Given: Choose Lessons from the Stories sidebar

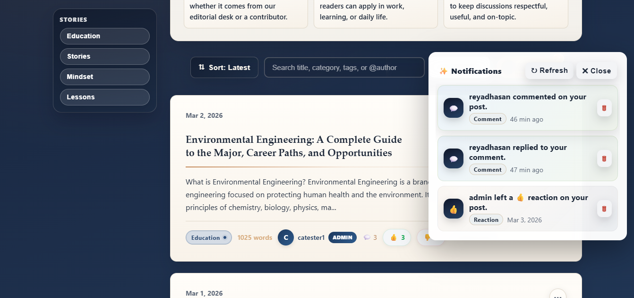Looking at the screenshot, I should pyautogui.click(x=105, y=97).
